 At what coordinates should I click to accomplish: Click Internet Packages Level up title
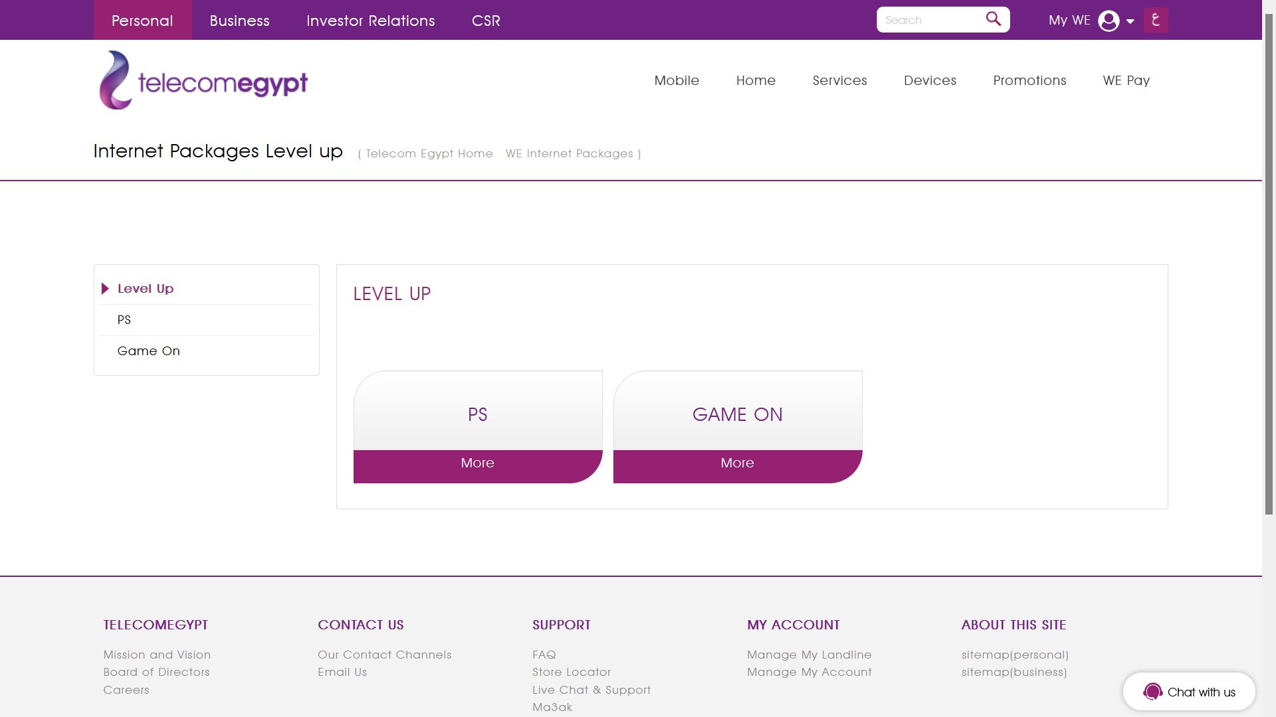tap(218, 151)
